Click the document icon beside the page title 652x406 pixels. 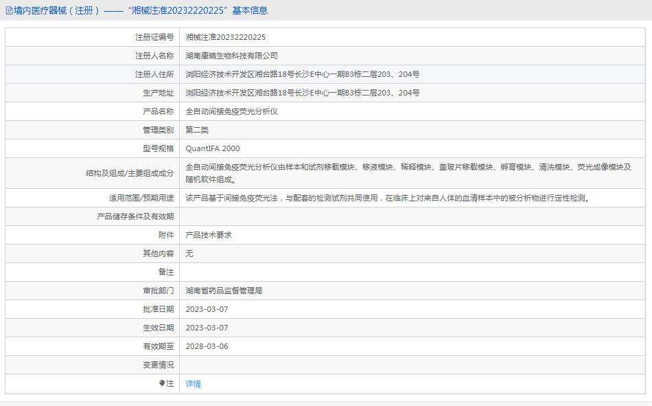9,10
